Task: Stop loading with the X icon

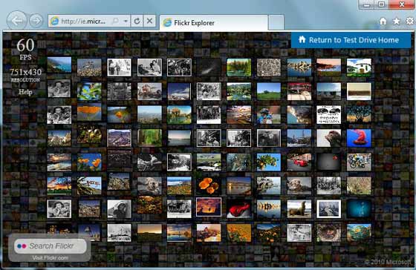Action: pos(149,21)
